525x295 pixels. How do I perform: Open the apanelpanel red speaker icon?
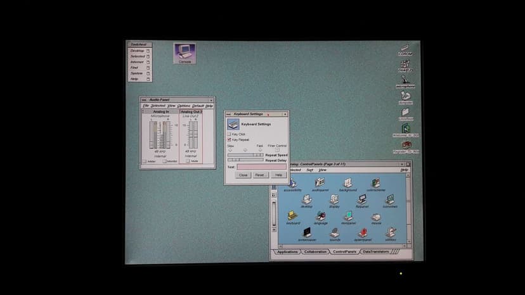tap(363, 234)
